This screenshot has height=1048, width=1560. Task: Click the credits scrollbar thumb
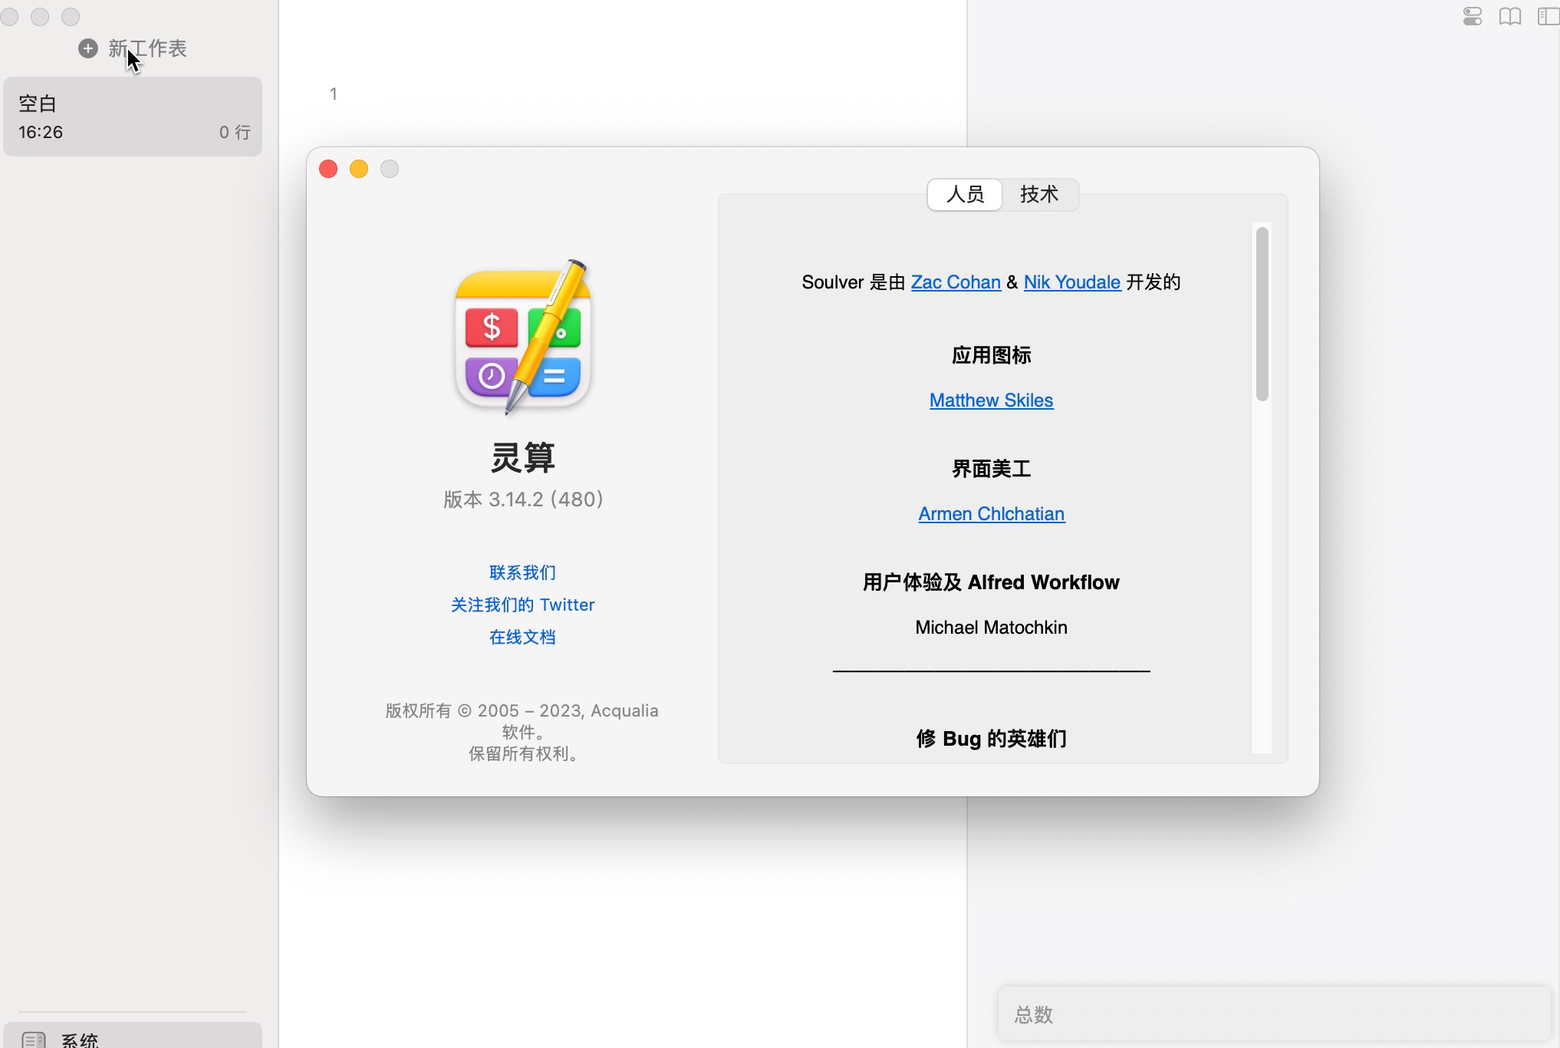pos(1262,313)
